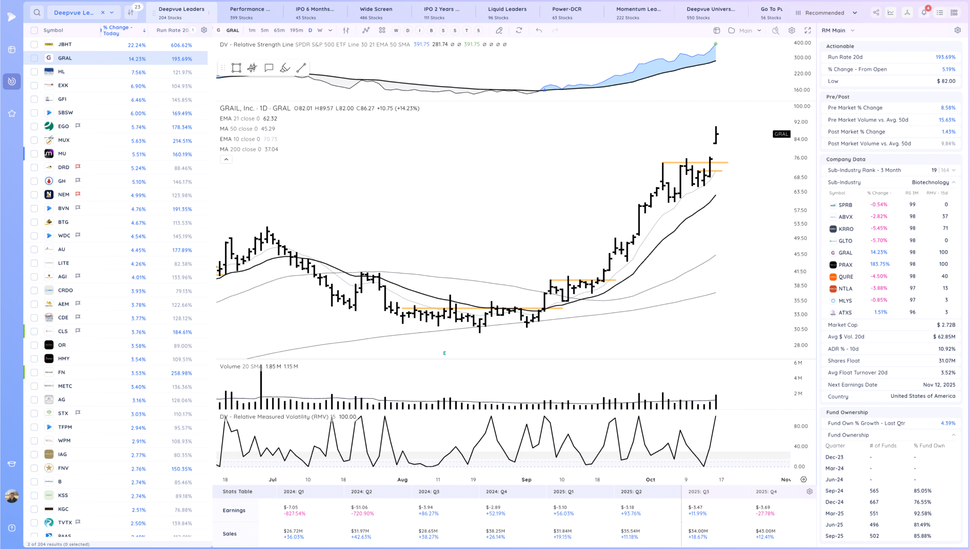This screenshot has width=970, height=549.
Task: Expand the timeframe dropdown arrow after W
Action: coord(330,30)
